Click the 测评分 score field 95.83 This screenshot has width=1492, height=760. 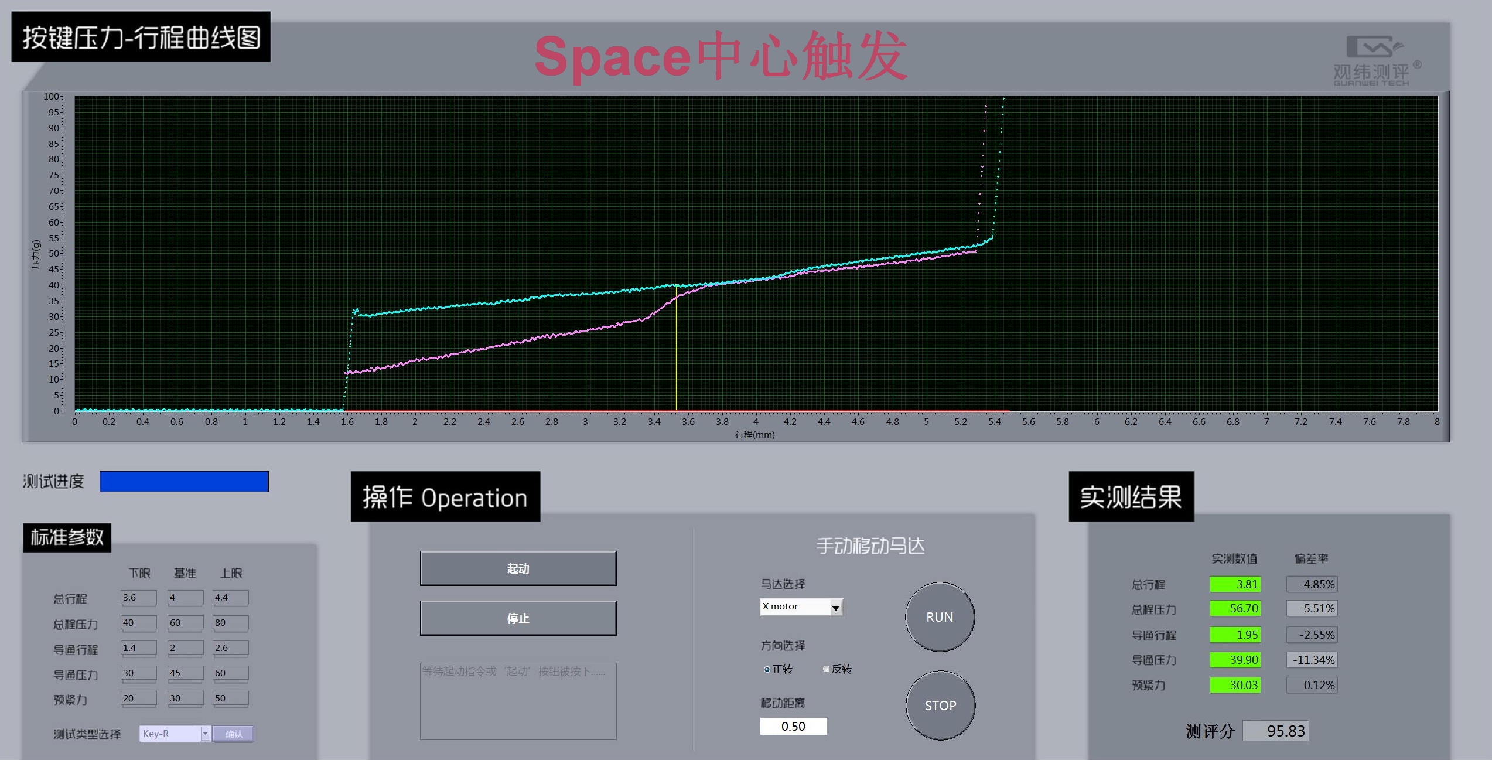coord(1275,731)
